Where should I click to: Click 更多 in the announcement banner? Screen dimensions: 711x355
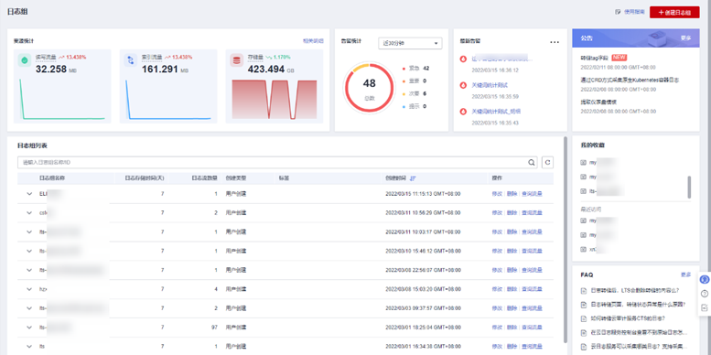click(685, 38)
